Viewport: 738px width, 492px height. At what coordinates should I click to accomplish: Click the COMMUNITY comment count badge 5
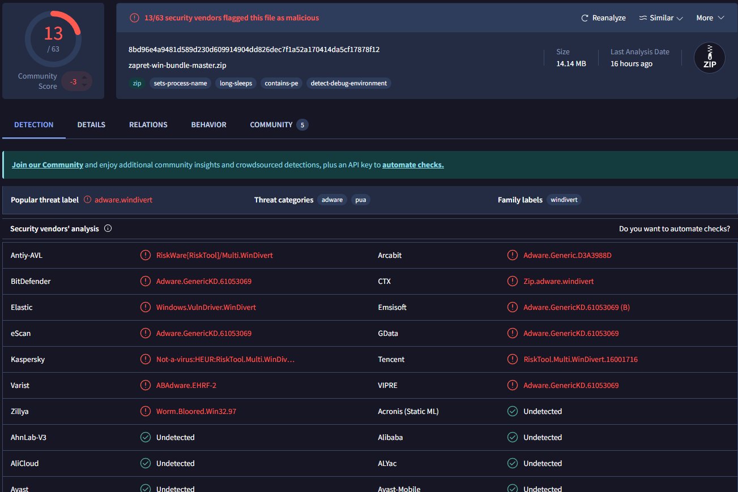tap(302, 125)
